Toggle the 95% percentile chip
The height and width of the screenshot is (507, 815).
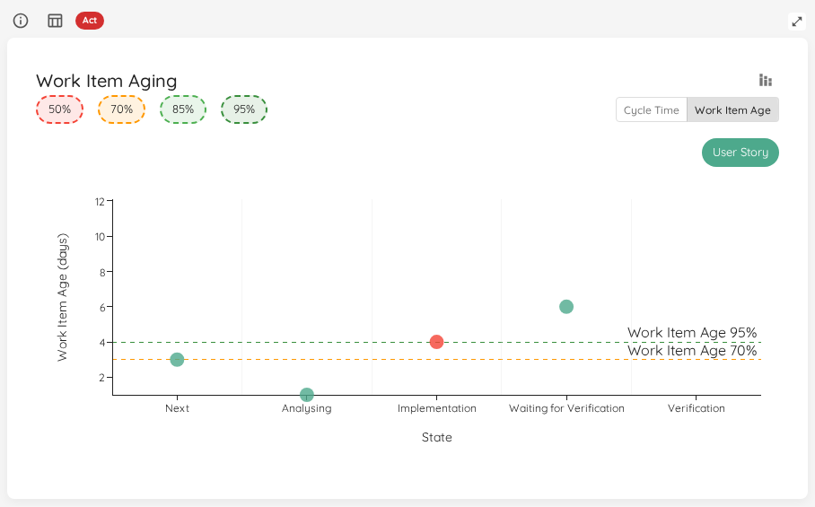[x=244, y=109]
